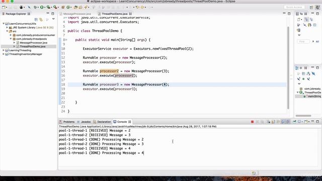The image size is (322, 181).
Task: Click the External Tools run icon
Action: 55,7
